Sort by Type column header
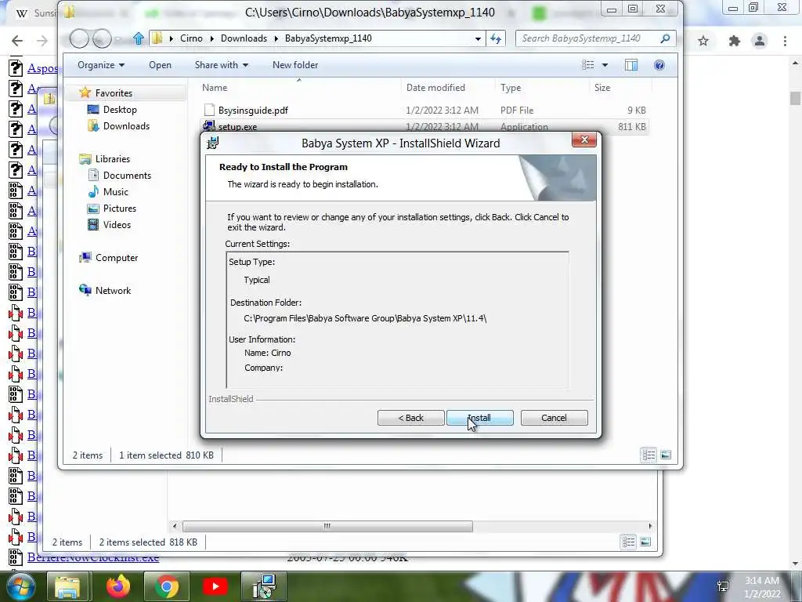 pos(511,88)
